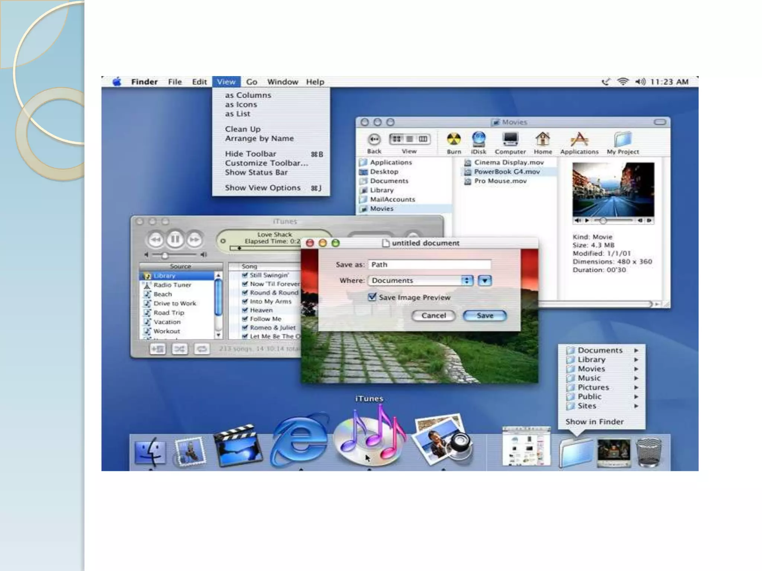Image resolution: width=762 pixels, height=571 pixels.
Task: Uncheck the Follow Me song checkbox
Action: (245, 319)
